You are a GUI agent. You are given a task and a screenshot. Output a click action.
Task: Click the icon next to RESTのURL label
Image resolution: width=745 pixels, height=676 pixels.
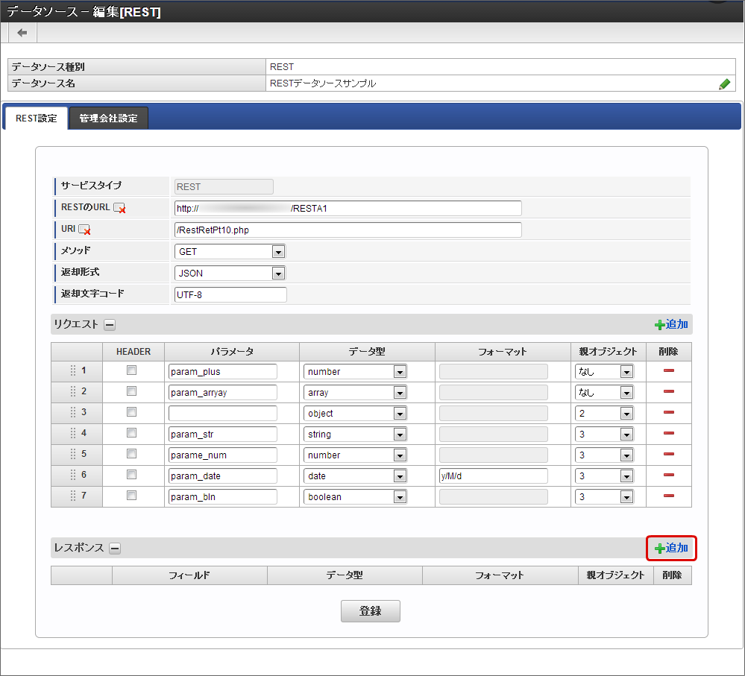click(119, 209)
